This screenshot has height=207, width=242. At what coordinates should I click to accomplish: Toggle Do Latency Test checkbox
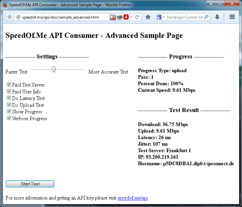click(x=9, y=98)
